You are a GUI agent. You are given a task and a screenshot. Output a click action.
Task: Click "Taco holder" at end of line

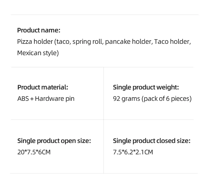(172, 42)
